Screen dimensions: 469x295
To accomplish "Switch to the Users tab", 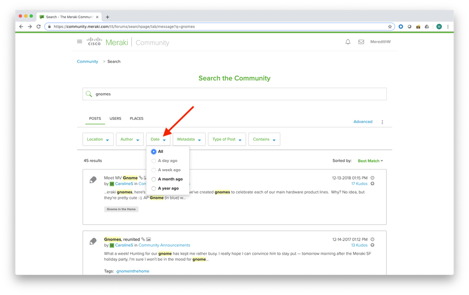I will 115,119.
